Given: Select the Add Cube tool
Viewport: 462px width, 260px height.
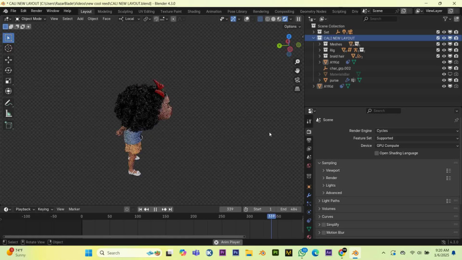Looking at the screenshot, I should tap(8, 126).
